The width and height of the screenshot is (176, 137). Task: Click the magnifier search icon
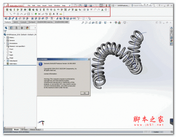(154, 5)
